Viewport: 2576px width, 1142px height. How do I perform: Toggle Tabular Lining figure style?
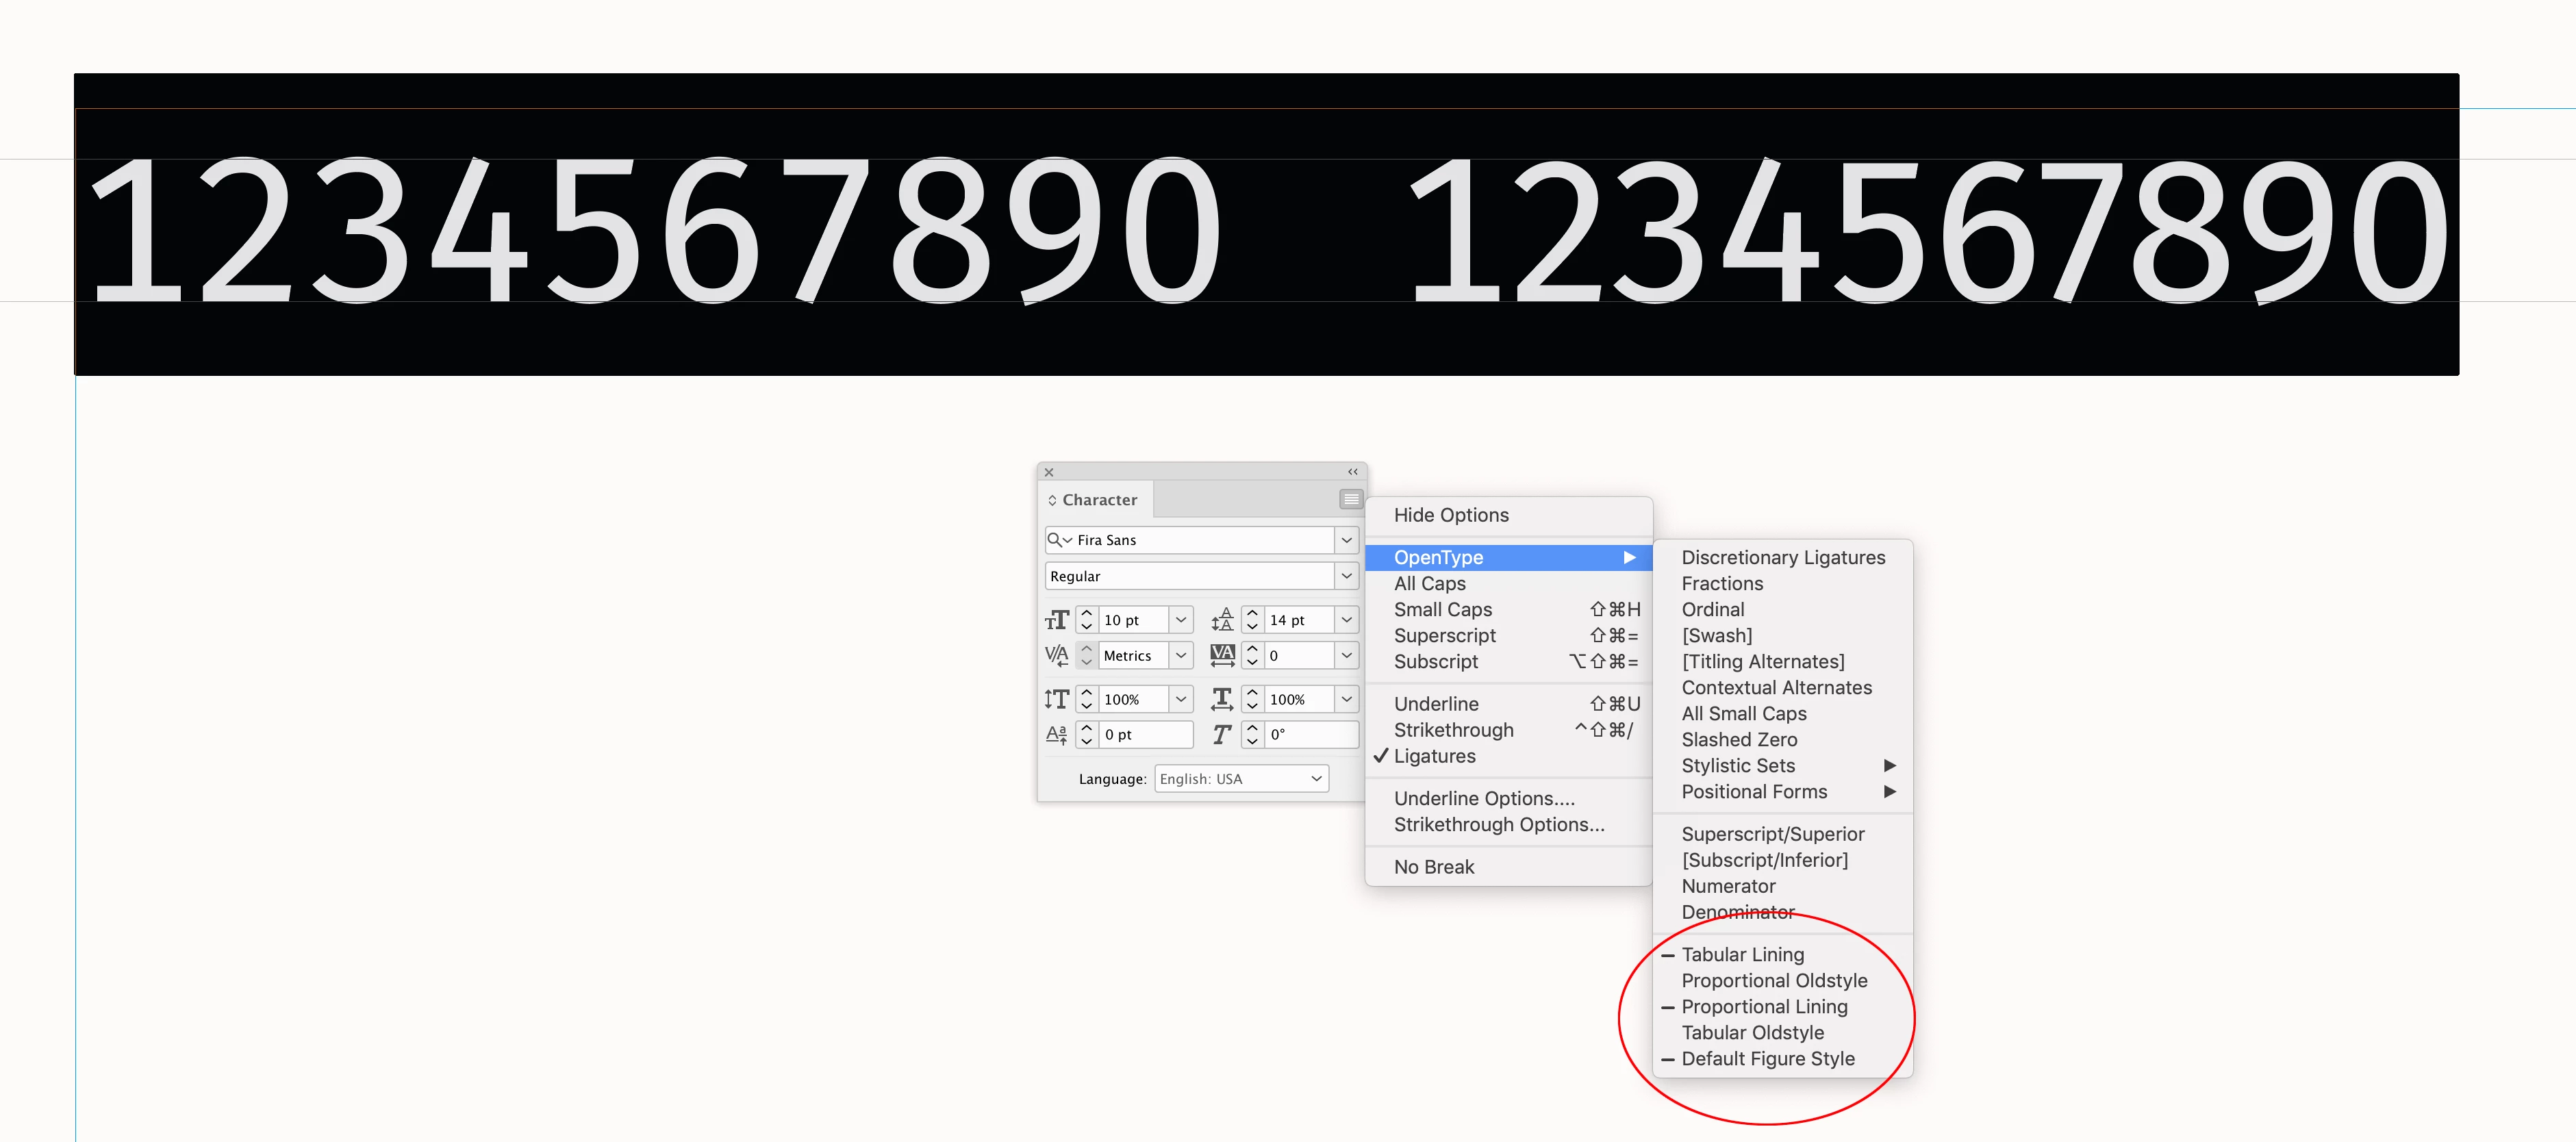(1742, 955)
